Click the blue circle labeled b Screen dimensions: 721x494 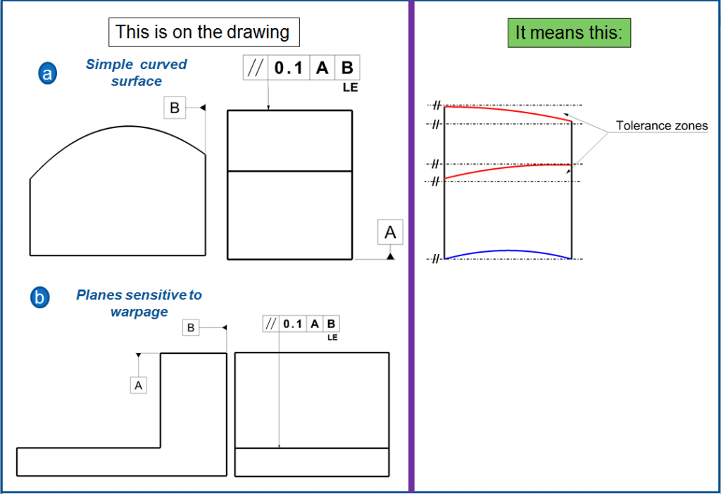tap(40, 299)
